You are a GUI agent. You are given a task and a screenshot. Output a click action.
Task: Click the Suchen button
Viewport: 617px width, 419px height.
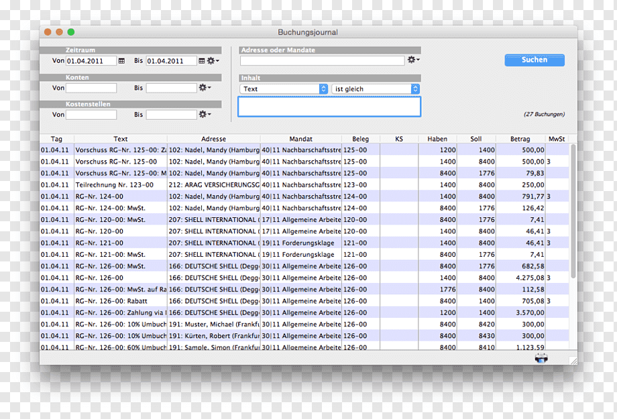click(x=535, y=60)
